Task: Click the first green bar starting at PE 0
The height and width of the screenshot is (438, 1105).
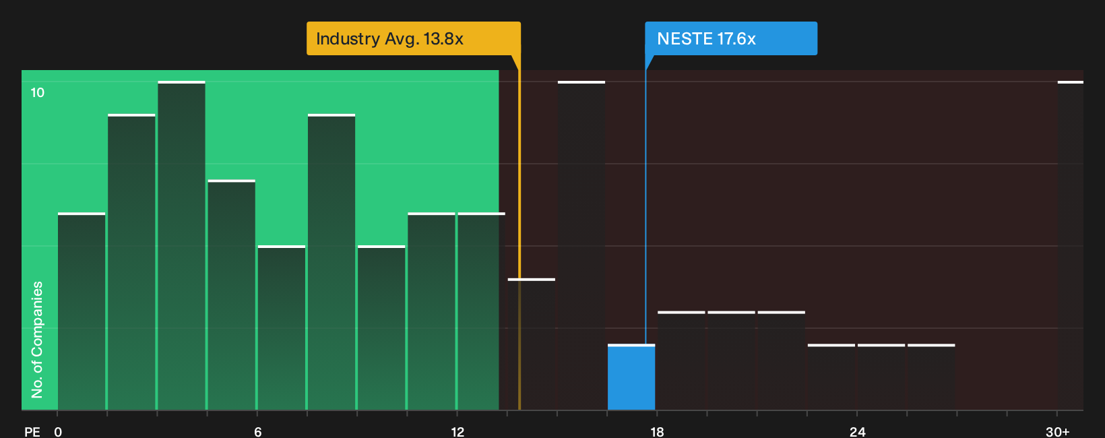Action: point(82,311)
